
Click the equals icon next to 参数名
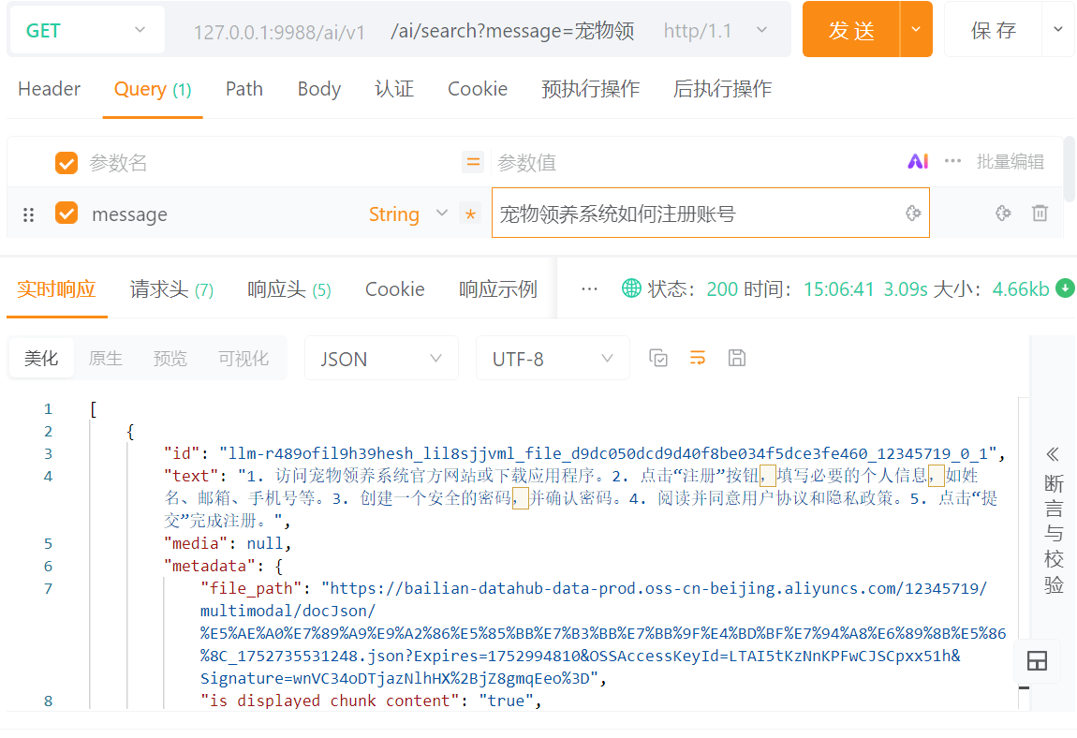click(473, 162)
